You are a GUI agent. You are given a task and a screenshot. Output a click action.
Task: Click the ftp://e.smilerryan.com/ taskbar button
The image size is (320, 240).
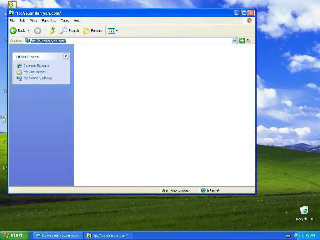coord(108,236)
